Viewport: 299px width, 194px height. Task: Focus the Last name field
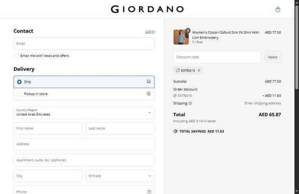click(120, 128)
